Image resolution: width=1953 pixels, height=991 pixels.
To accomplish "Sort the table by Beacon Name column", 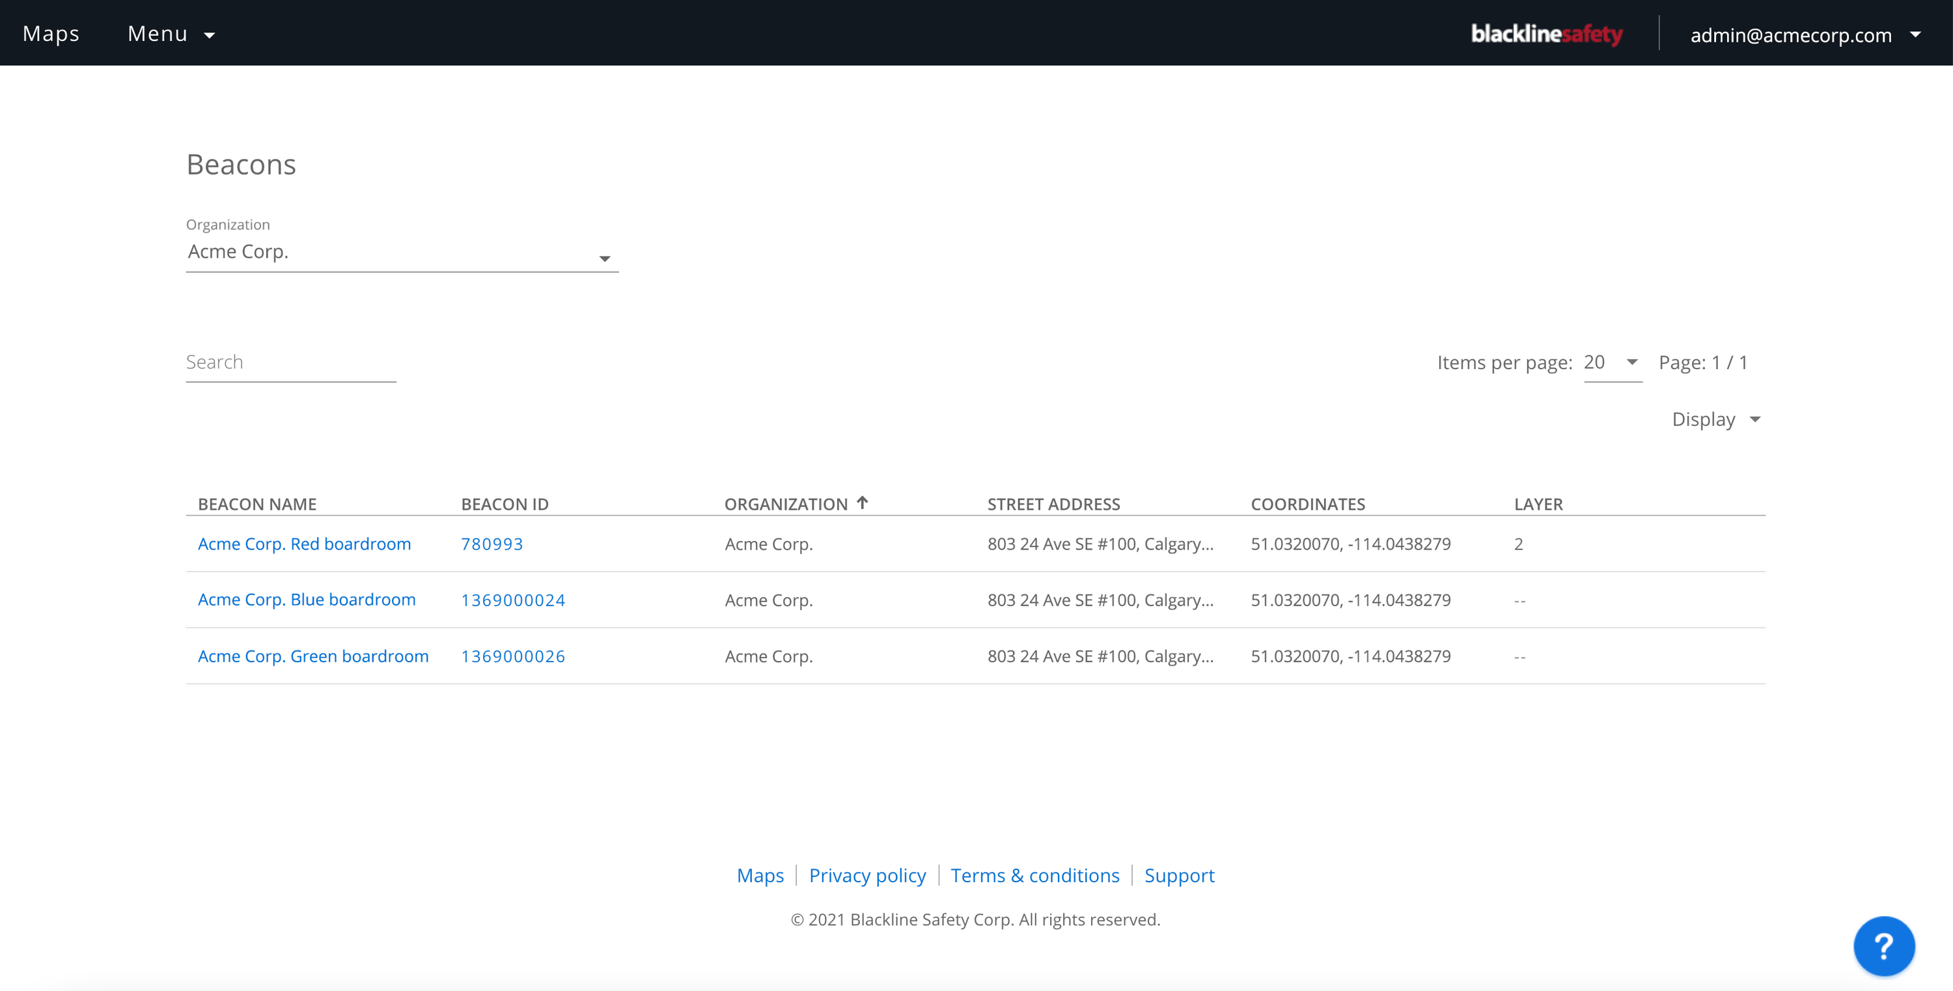I will click(257, 503).
